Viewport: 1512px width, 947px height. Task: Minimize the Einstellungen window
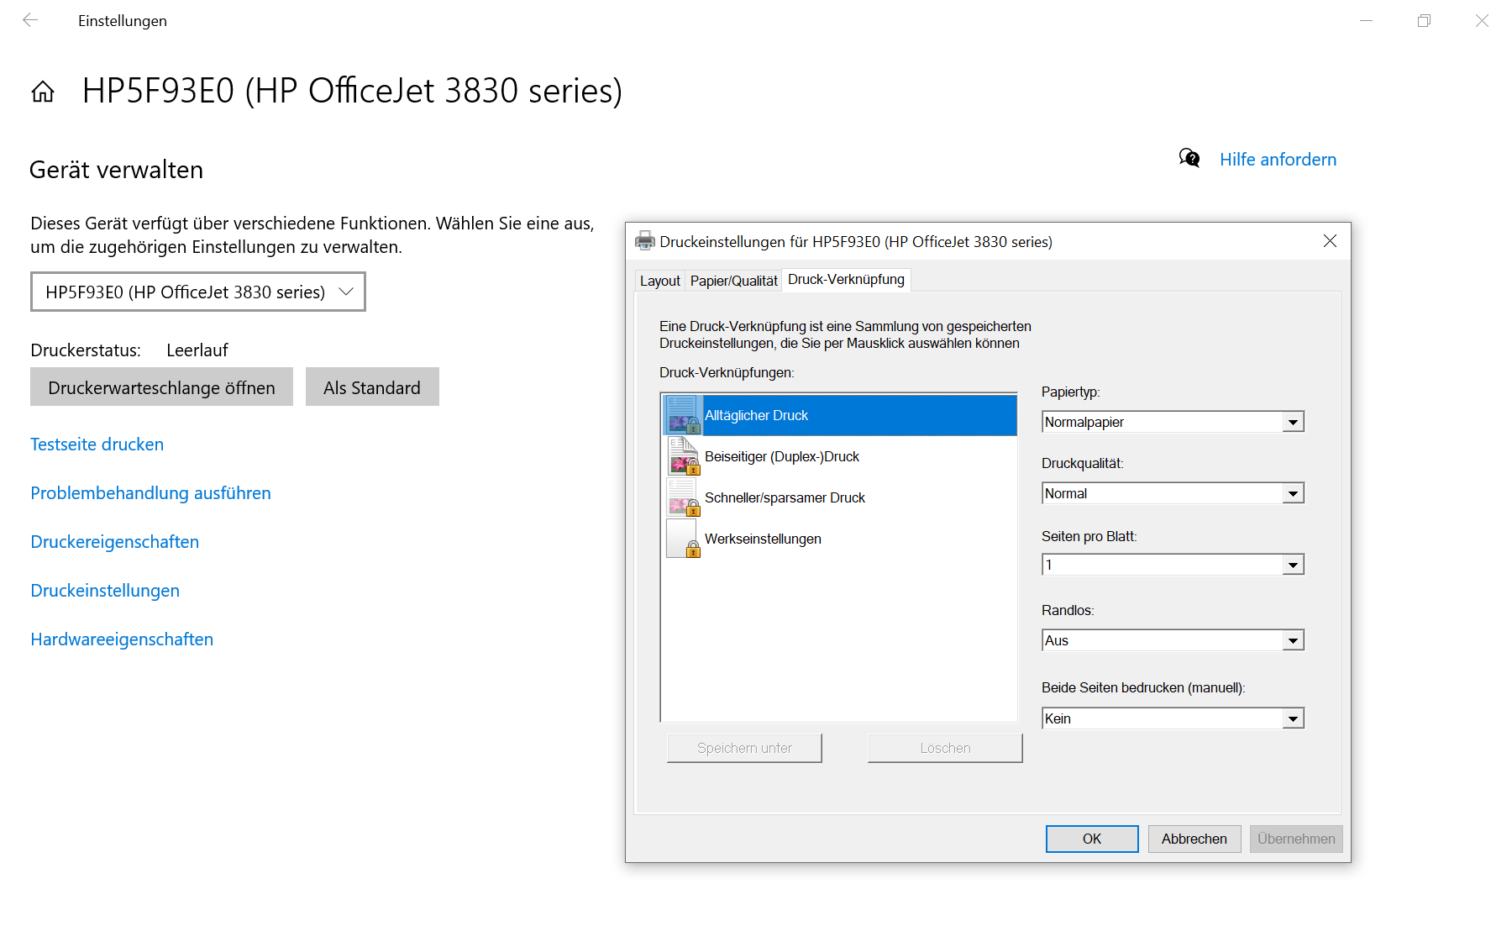[x=1367, y=21]
